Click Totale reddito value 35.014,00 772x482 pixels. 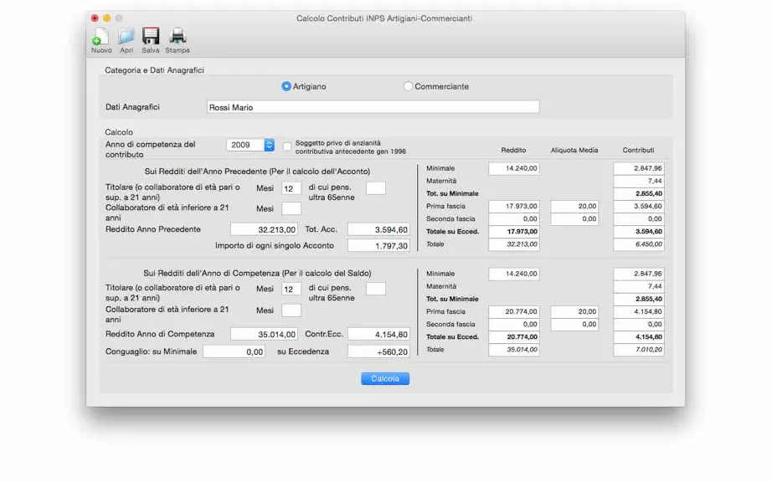click(x=514, y=349)
